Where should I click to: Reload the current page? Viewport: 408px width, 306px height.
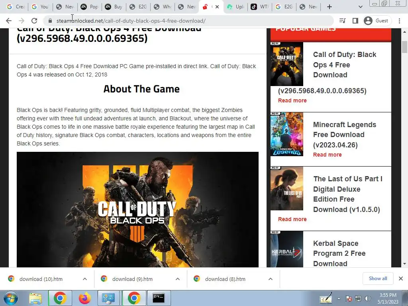34,21
